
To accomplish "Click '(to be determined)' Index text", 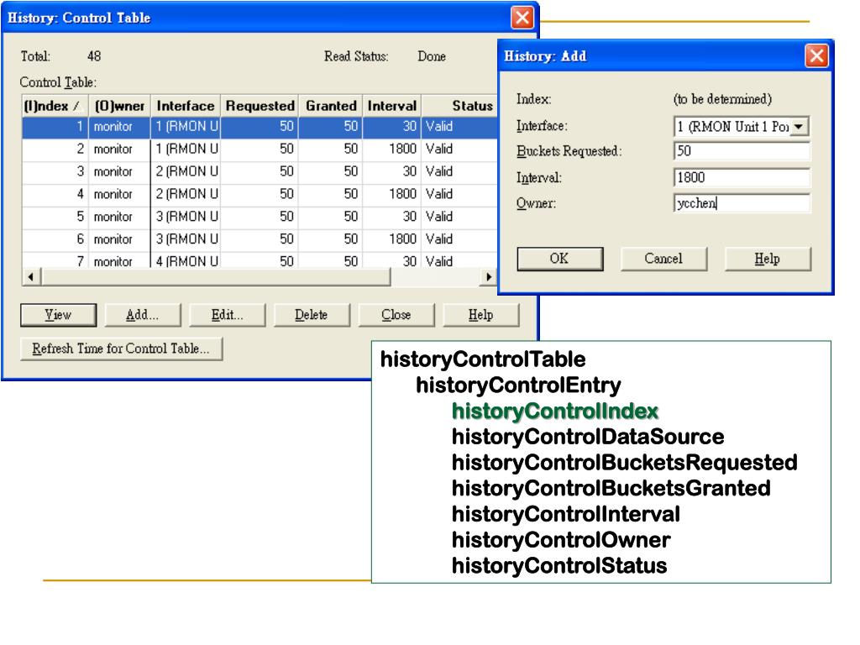I will tap(722, 99).
